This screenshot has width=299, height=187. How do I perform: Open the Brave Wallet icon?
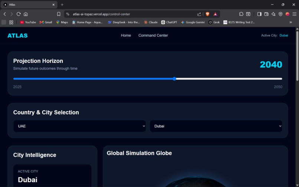(266, 14)
